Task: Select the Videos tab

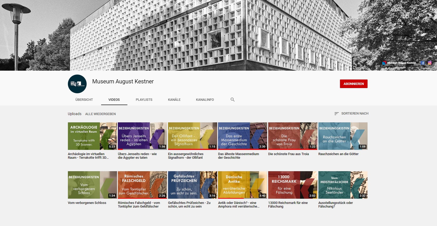Action: (x=114, y=100)
